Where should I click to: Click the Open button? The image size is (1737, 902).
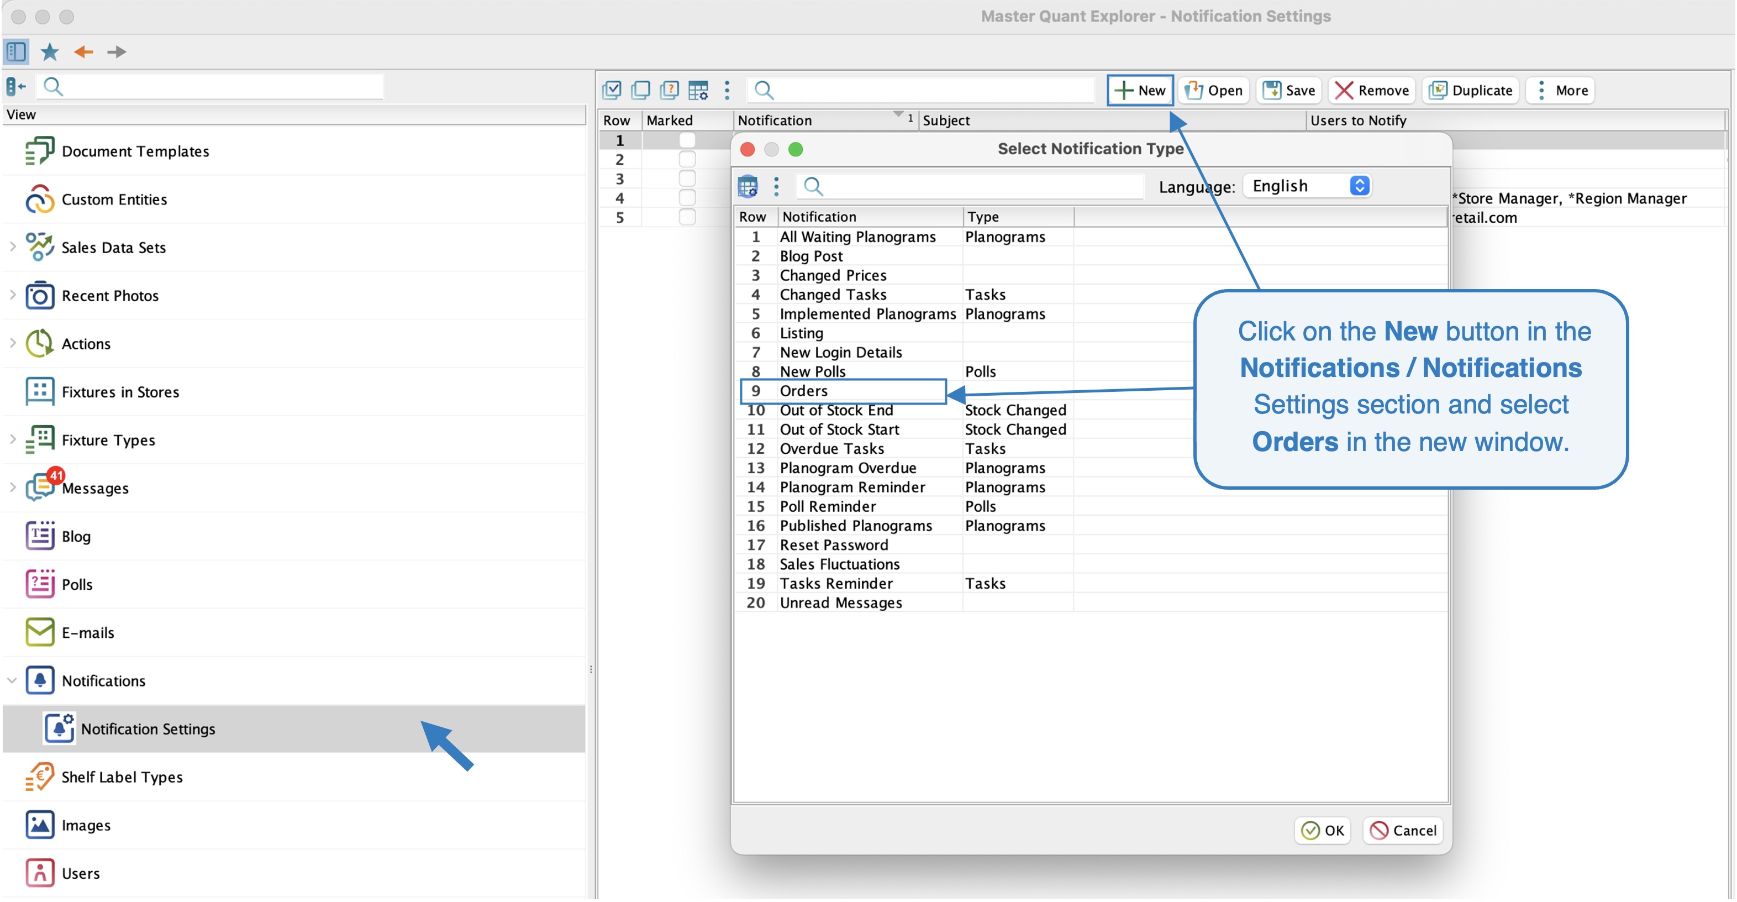[x=1214, y=91]
